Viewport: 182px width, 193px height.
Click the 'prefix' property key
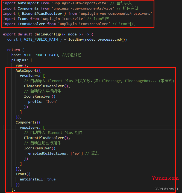click(x=34, y=102)
